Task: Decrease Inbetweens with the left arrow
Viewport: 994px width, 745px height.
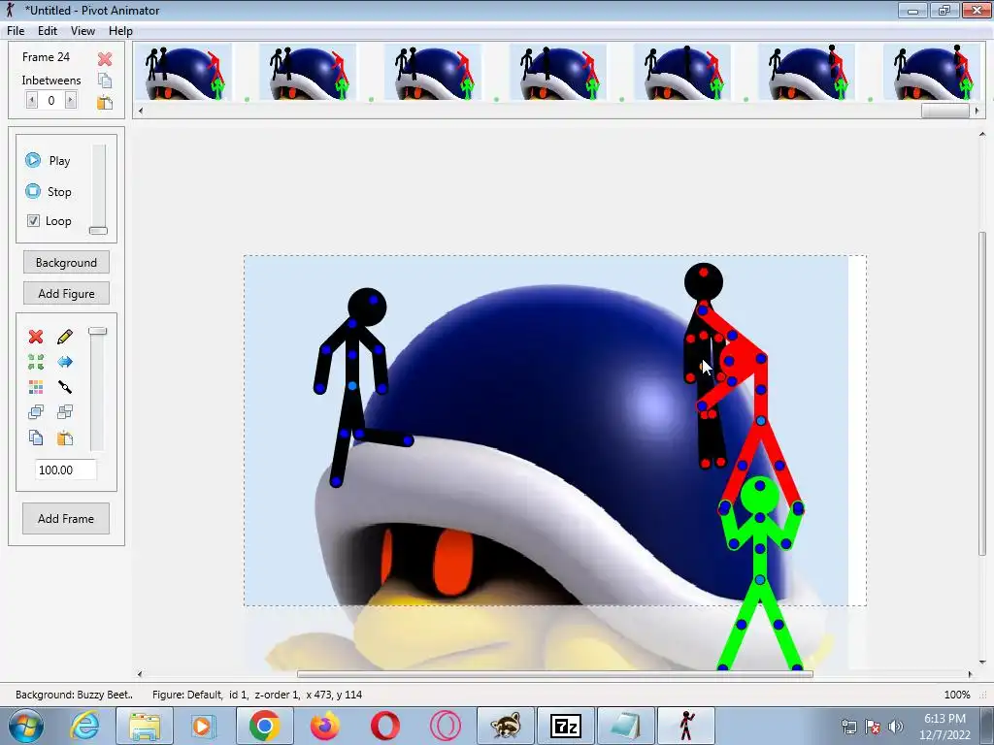Action: point(32,100)
